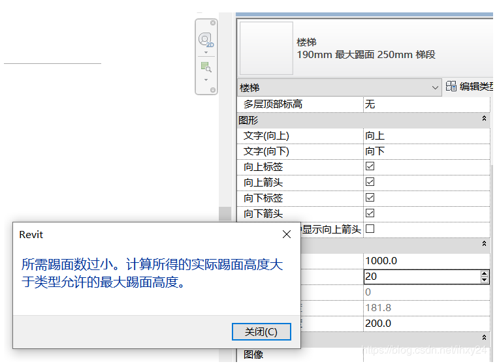The height and width of the screenshot is (364, 497).
Task: Click the 编辑类型 edit type button
Action: (470, 86)
